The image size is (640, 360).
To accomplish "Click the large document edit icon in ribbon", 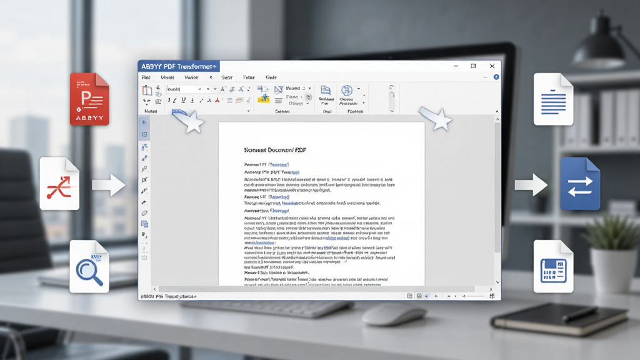I will click(325, 90).
